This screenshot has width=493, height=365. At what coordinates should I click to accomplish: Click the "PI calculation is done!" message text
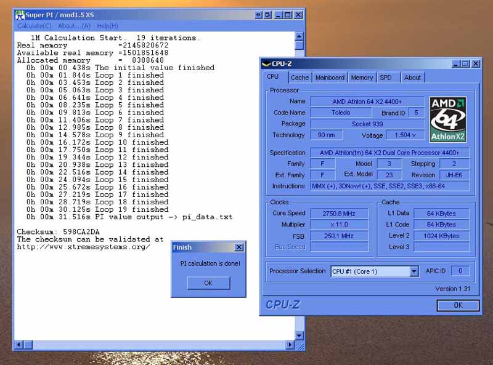210,263
